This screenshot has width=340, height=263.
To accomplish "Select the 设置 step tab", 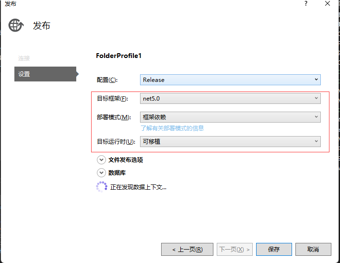I will [45, 74].
